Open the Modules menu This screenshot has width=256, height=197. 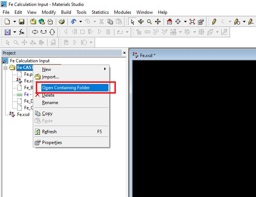pos(122,12)
